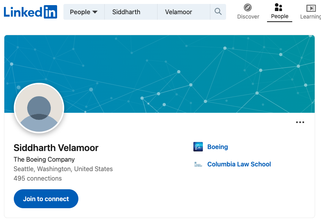Open the People search type dropdown

pyautogui.click(x=84, y=12)
